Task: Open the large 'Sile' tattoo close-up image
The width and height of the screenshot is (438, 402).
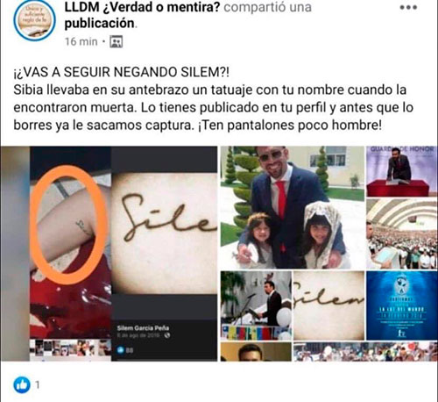Action: pyautogui.click(x=164, y=233)
